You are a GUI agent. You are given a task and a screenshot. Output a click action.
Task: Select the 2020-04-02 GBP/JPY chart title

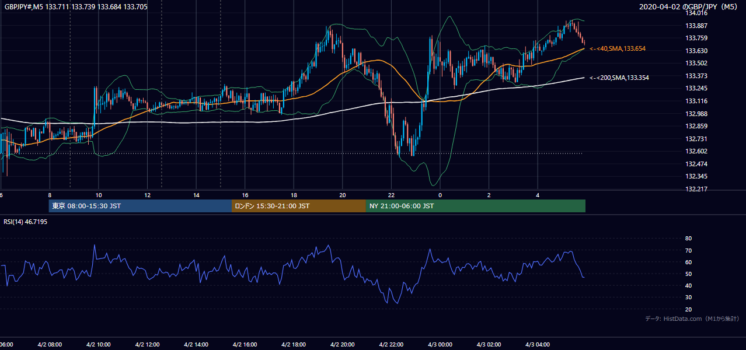click(x=688, y=7)
